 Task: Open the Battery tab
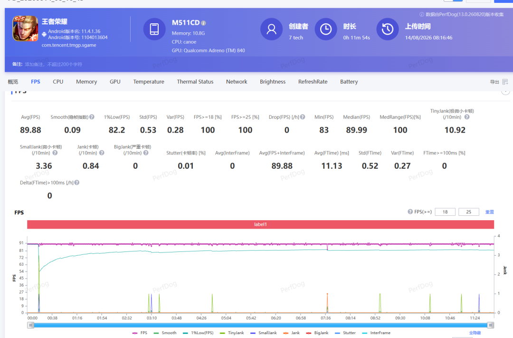(349, 82)
